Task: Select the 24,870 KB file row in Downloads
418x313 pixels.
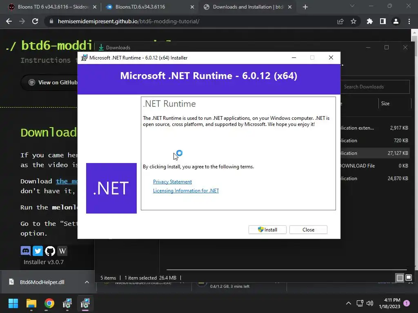Action: (375, 179)
